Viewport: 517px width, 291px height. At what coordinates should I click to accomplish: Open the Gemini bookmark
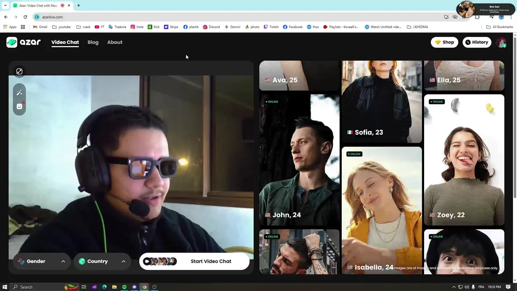click(x=232, y=27)
